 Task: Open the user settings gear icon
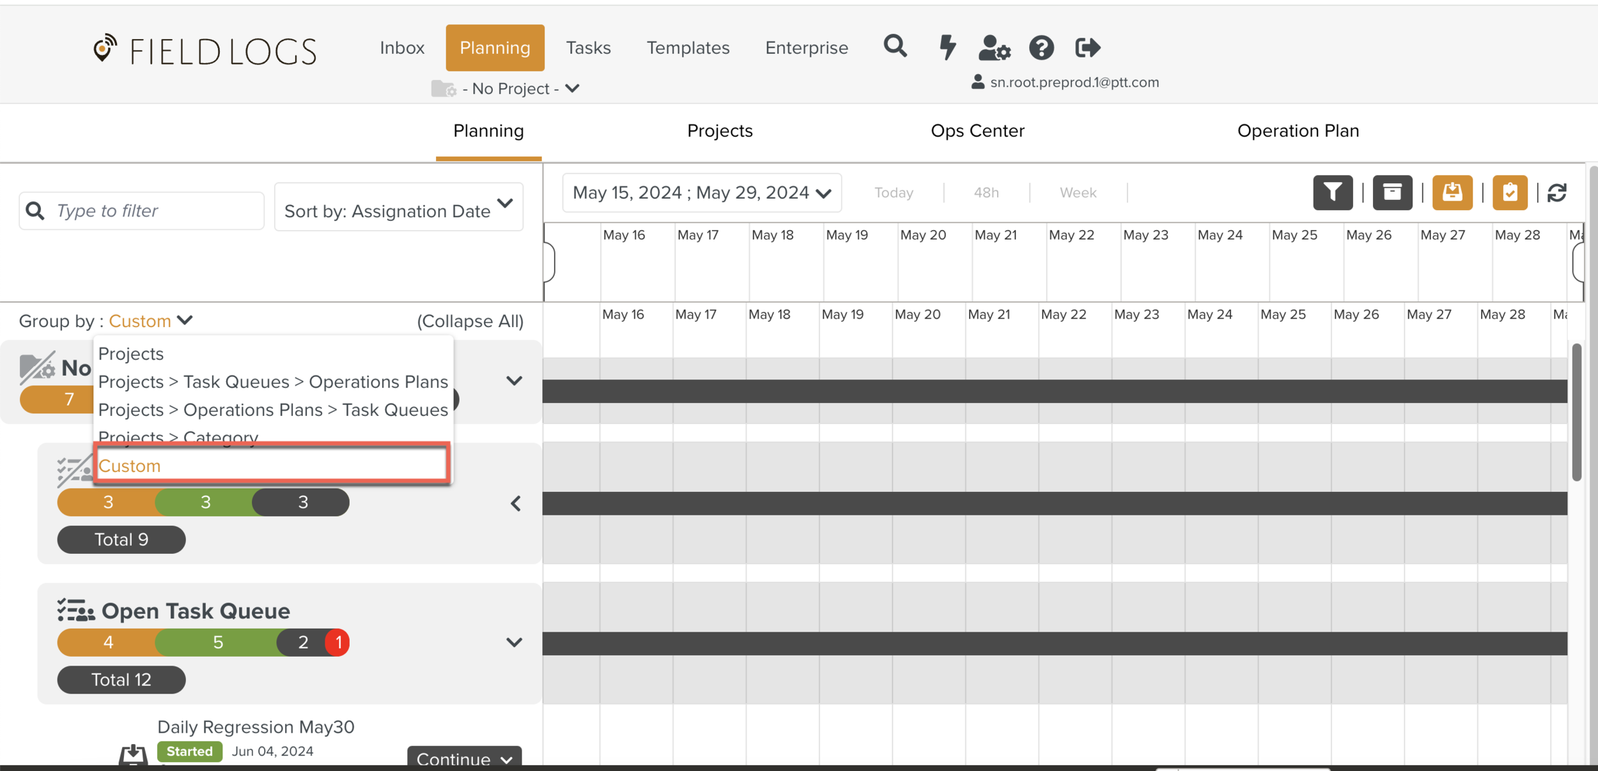(994, 47)
